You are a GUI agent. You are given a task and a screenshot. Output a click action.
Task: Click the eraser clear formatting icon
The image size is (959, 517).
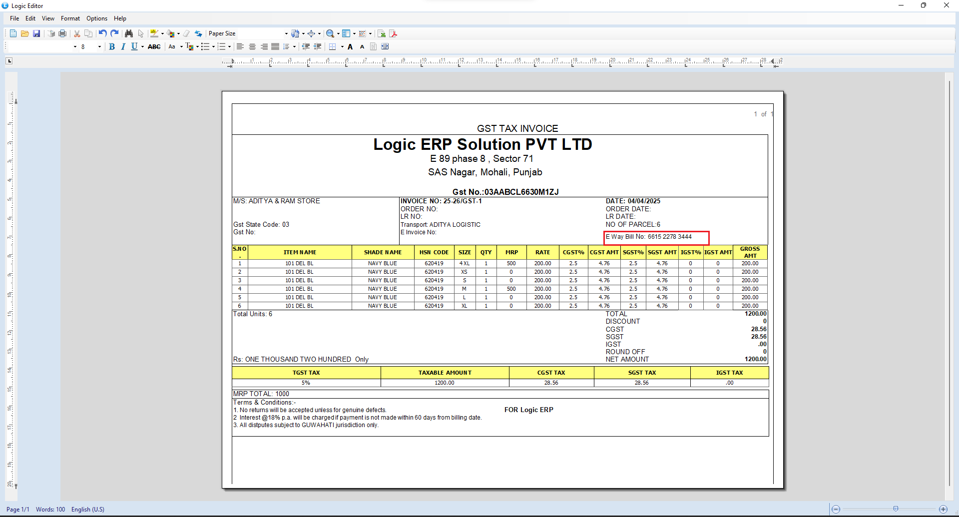[x=186, y=33]
